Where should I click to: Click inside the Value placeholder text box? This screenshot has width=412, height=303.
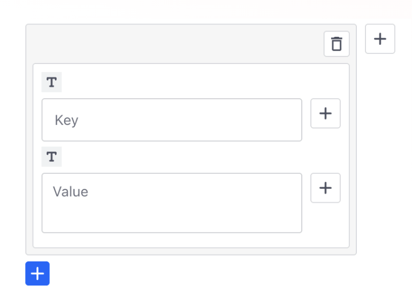coord(172,203)
